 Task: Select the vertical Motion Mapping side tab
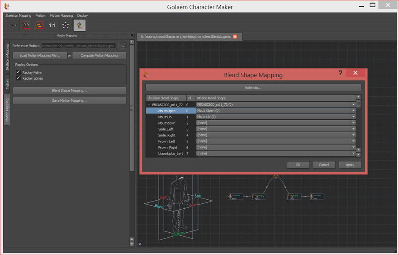click(x=7, y=110)
